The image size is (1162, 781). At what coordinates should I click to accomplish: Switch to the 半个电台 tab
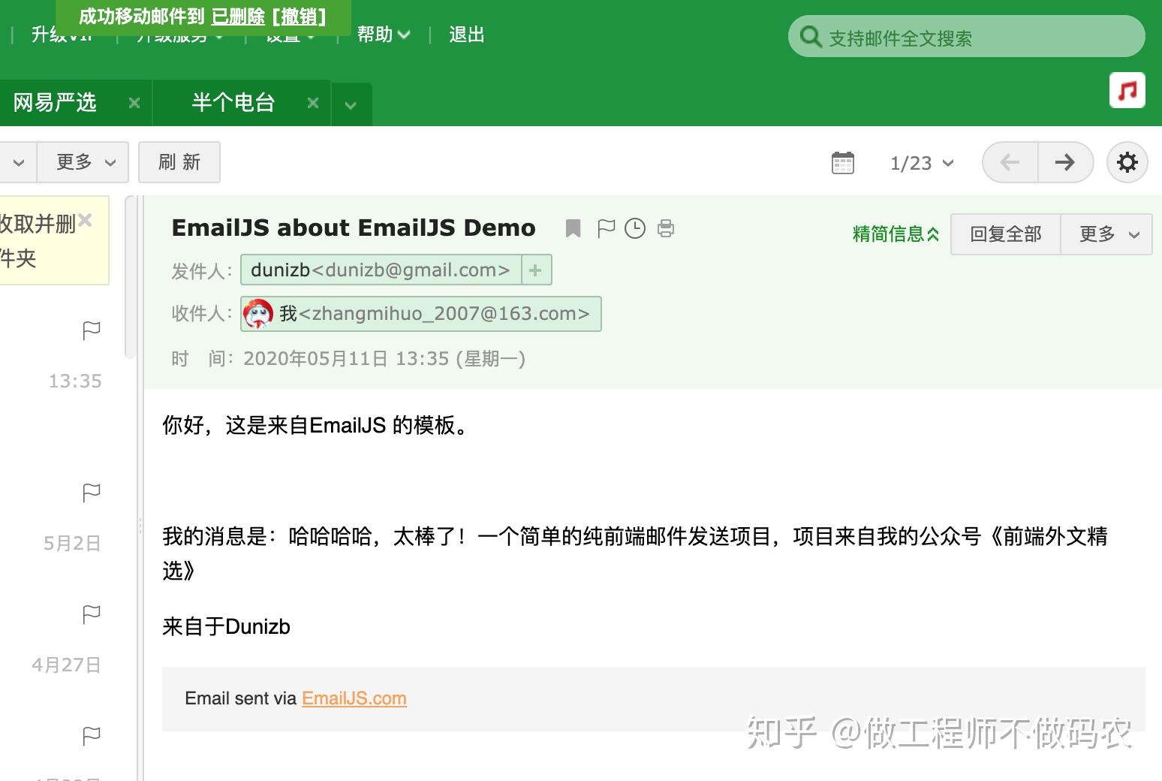coord(233,103)
